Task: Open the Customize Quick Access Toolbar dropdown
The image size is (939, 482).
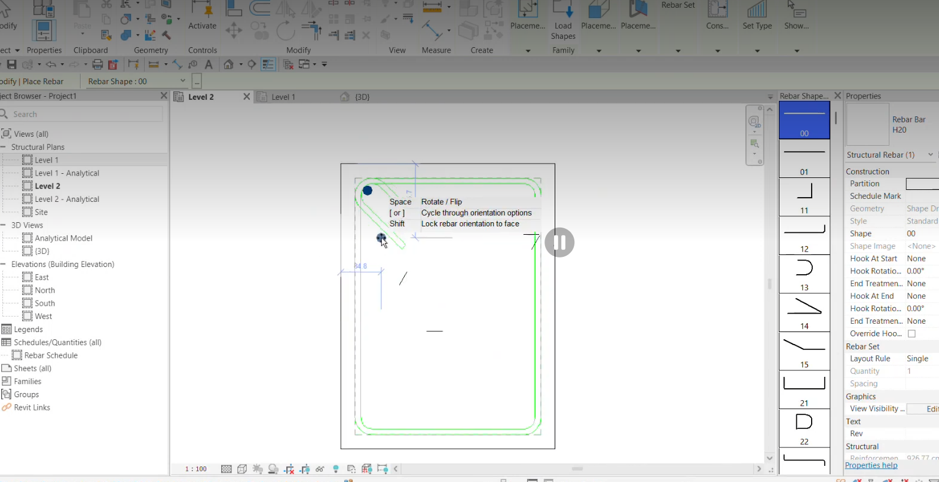Action: (x=325, y=65)
